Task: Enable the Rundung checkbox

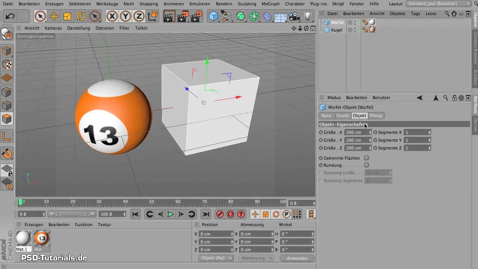Action: [366, 165]
